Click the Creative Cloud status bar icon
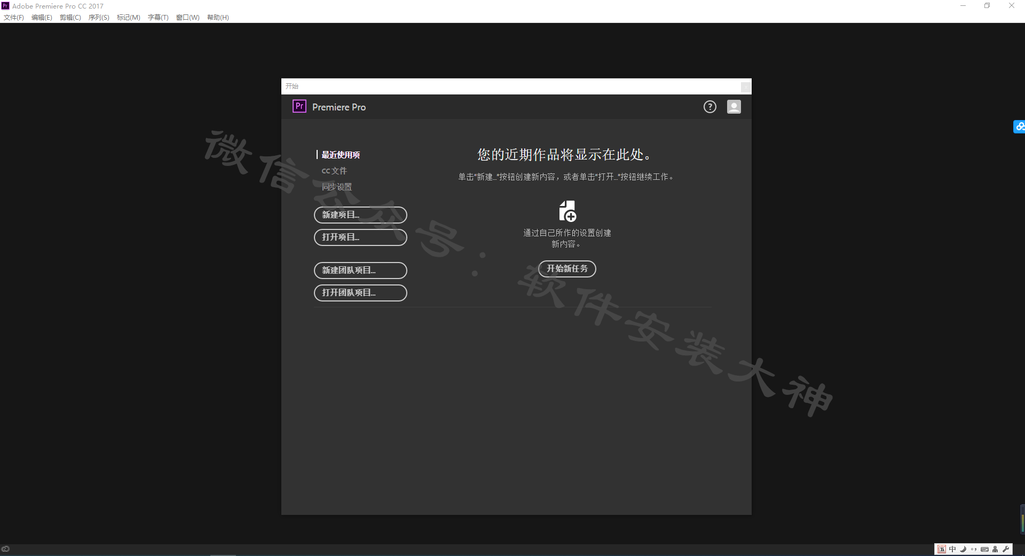 coord(5,549)
